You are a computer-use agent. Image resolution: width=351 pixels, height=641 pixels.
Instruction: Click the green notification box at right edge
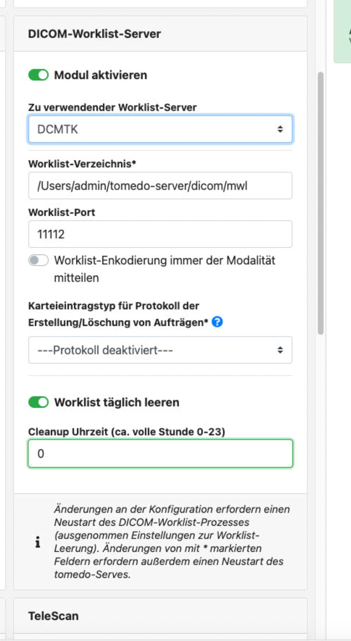tap(342, 31)
